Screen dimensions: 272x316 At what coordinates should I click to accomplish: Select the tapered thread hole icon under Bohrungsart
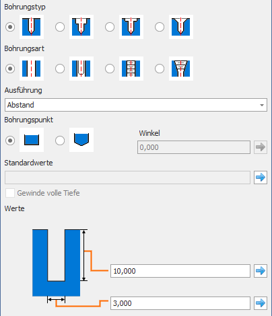pos(181,69)
